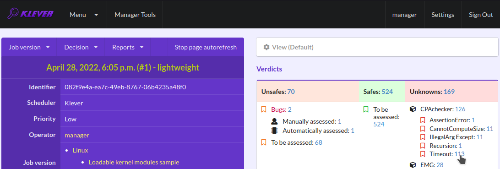Click the chip icon for Automatically assessed
The image size is (500, 169).
pos(274,131)
